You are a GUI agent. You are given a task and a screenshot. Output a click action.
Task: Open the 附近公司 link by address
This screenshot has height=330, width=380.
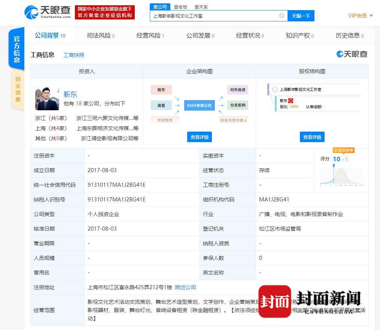185,287
